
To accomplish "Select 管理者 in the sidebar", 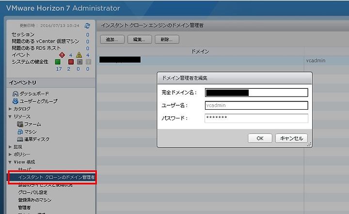I will (24, 208).
